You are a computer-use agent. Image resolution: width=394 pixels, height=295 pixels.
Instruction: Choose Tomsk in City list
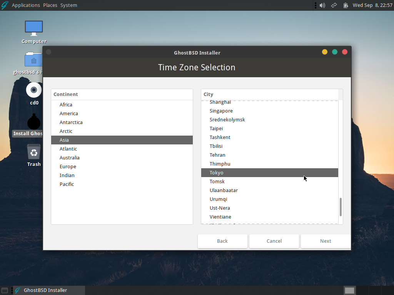(270, 181)
